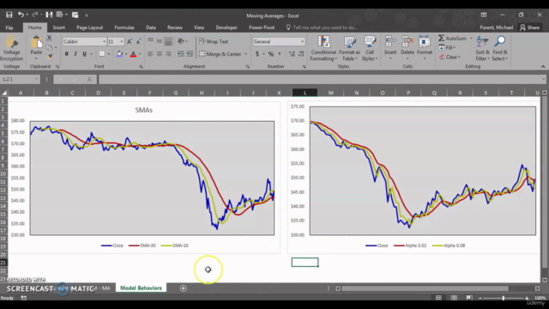Image resolution: width=549 pixels, height=309 pixels.
Task: Click the Voltage Encryption icon
Action: [11, 48]
